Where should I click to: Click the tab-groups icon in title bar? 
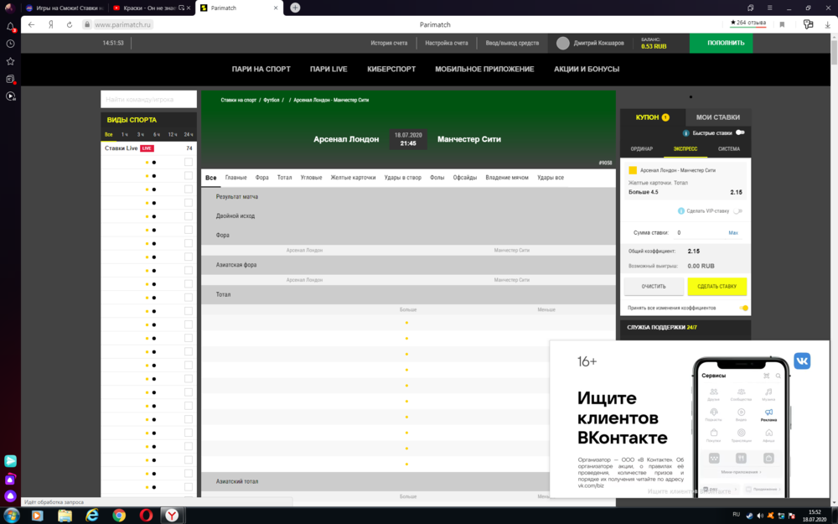pos(750,8)
